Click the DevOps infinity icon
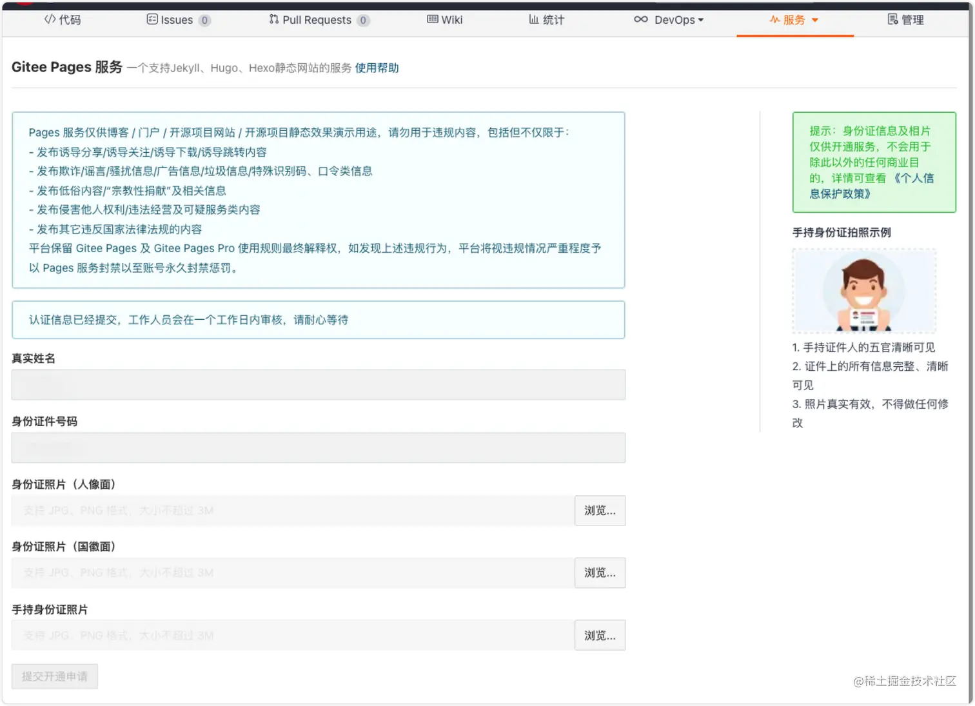The image size is (975, 706). [641, 19]
